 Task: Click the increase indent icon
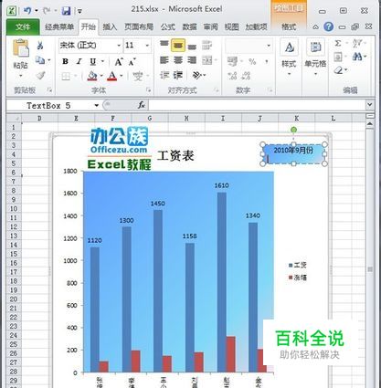pyautogui.click(x=178, y=75)
